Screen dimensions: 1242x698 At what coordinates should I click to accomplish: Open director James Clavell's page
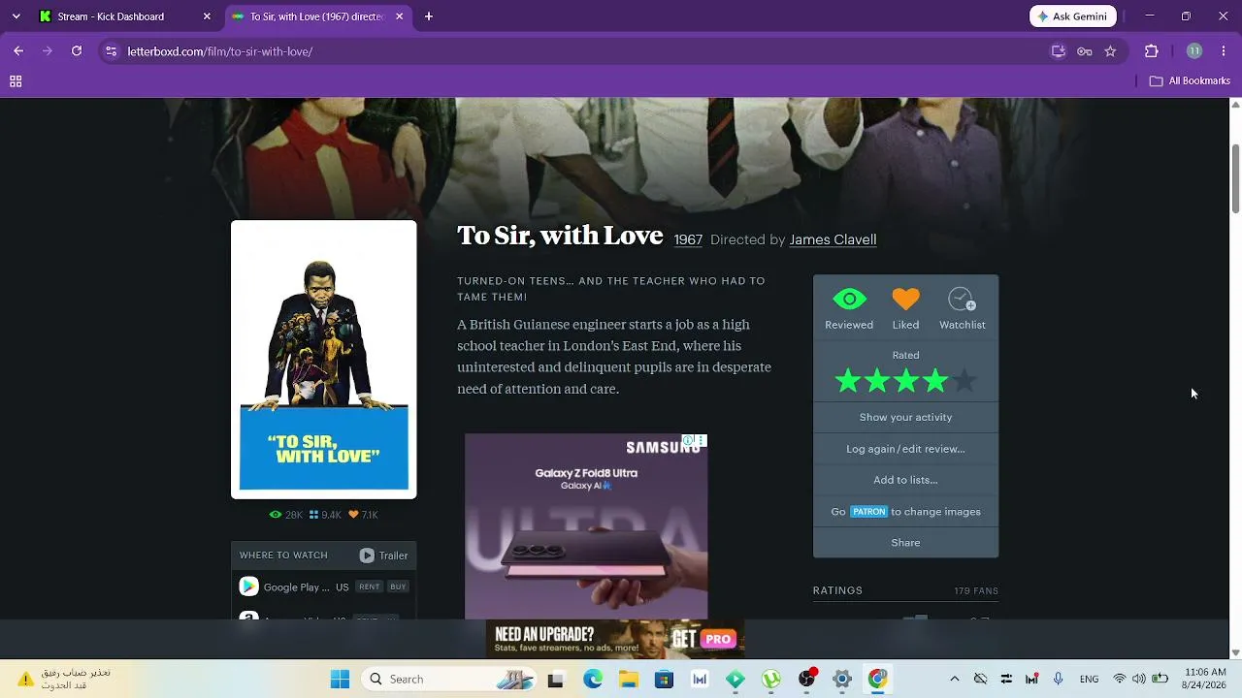(833, 239)
